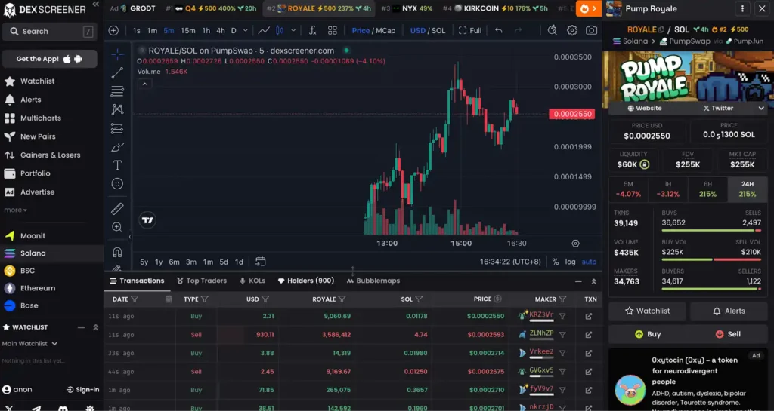The height and width of the screenshot is (411, 774).
Task: Open the emoji icons tool
Action: pos(117,183)
